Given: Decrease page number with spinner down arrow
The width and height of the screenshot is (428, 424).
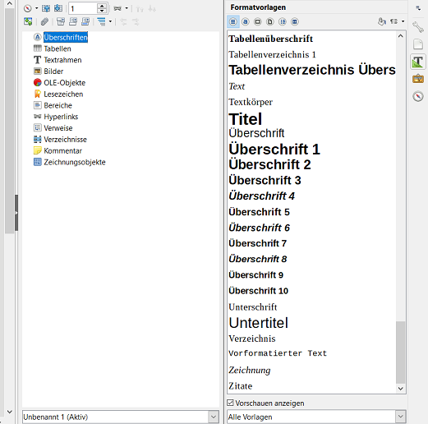Looking at the screenshot, I should click(102, 11).
